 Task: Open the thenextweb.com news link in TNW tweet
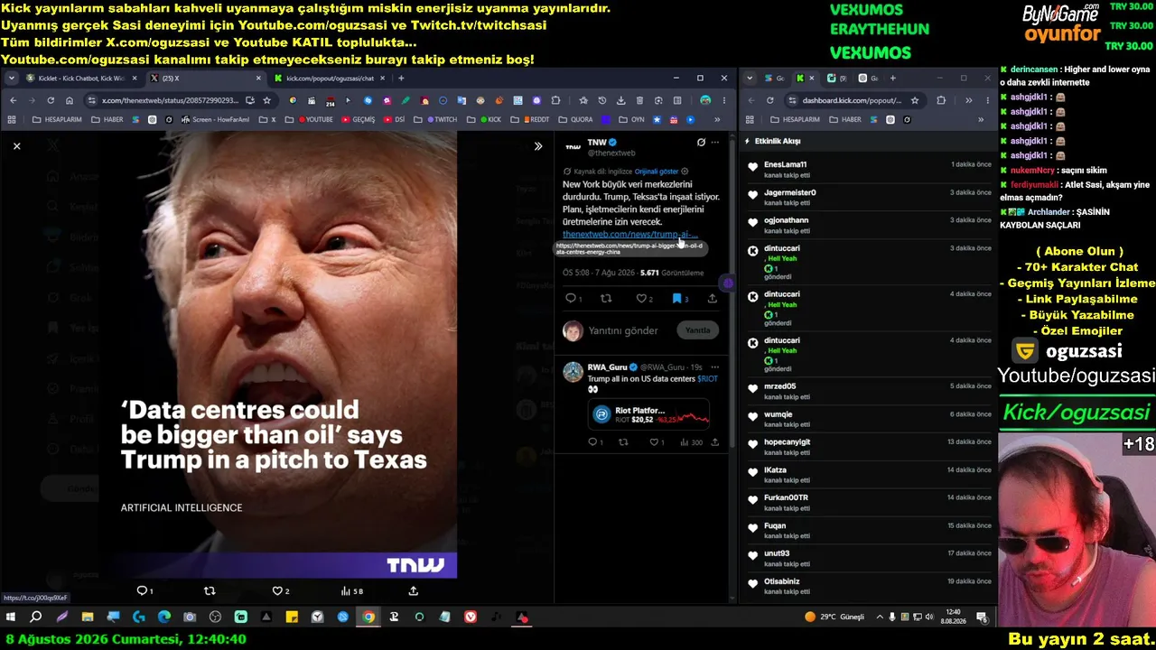pyautogui.click(x=629, y=234)
